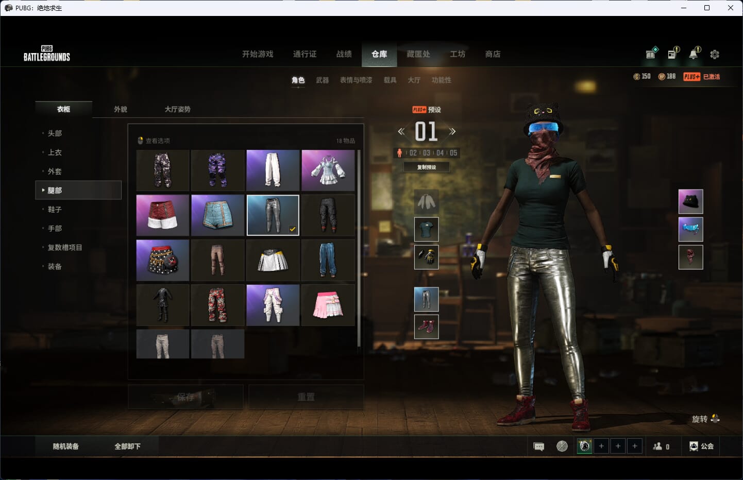
Task: Click the 重置 button
Action: tap(306, 397)
